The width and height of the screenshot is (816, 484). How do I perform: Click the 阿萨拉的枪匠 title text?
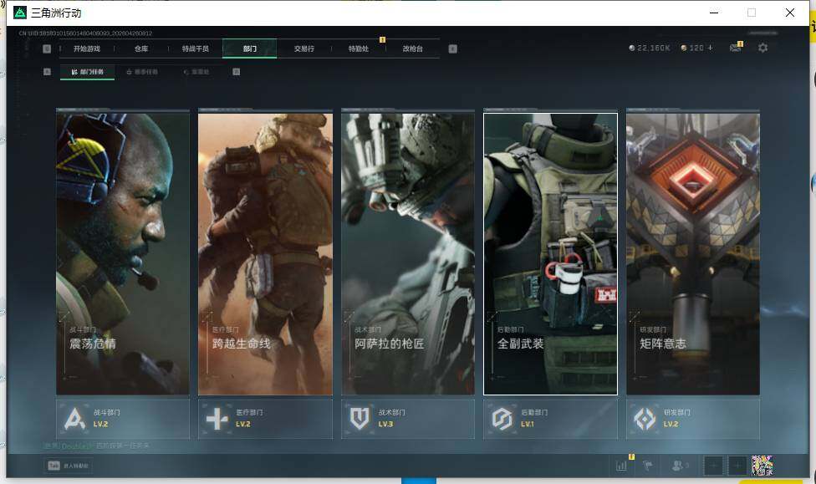coord(390,344)
